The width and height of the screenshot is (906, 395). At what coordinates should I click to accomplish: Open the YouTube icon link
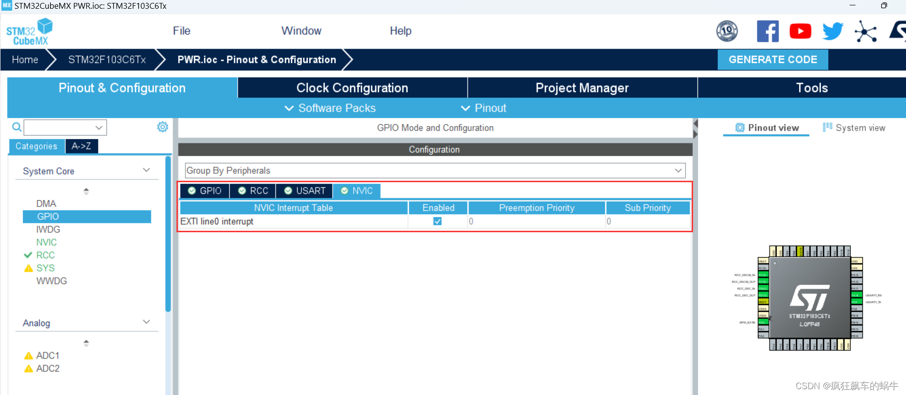click(x=800, y=31)
